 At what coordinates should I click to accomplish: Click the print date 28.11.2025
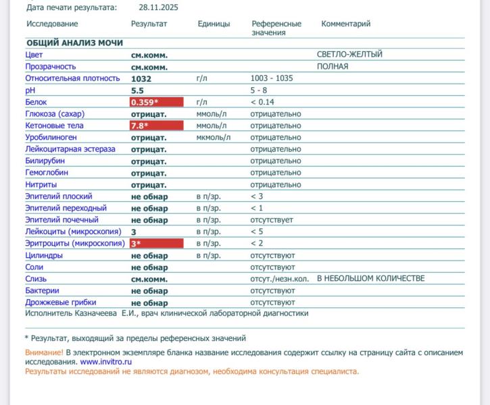coord(158,7)
